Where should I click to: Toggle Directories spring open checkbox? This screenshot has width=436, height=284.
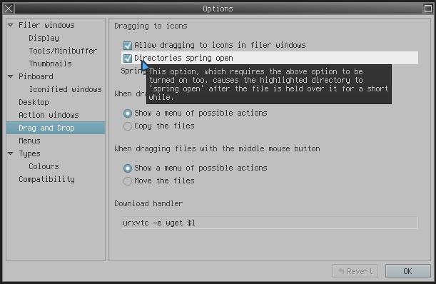pyautogui.click(x=128, y=58)
